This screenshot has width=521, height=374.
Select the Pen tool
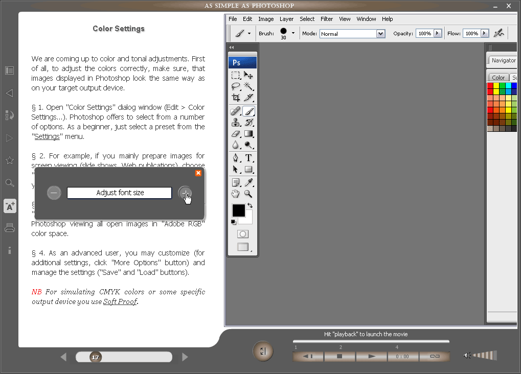(236, 158)
